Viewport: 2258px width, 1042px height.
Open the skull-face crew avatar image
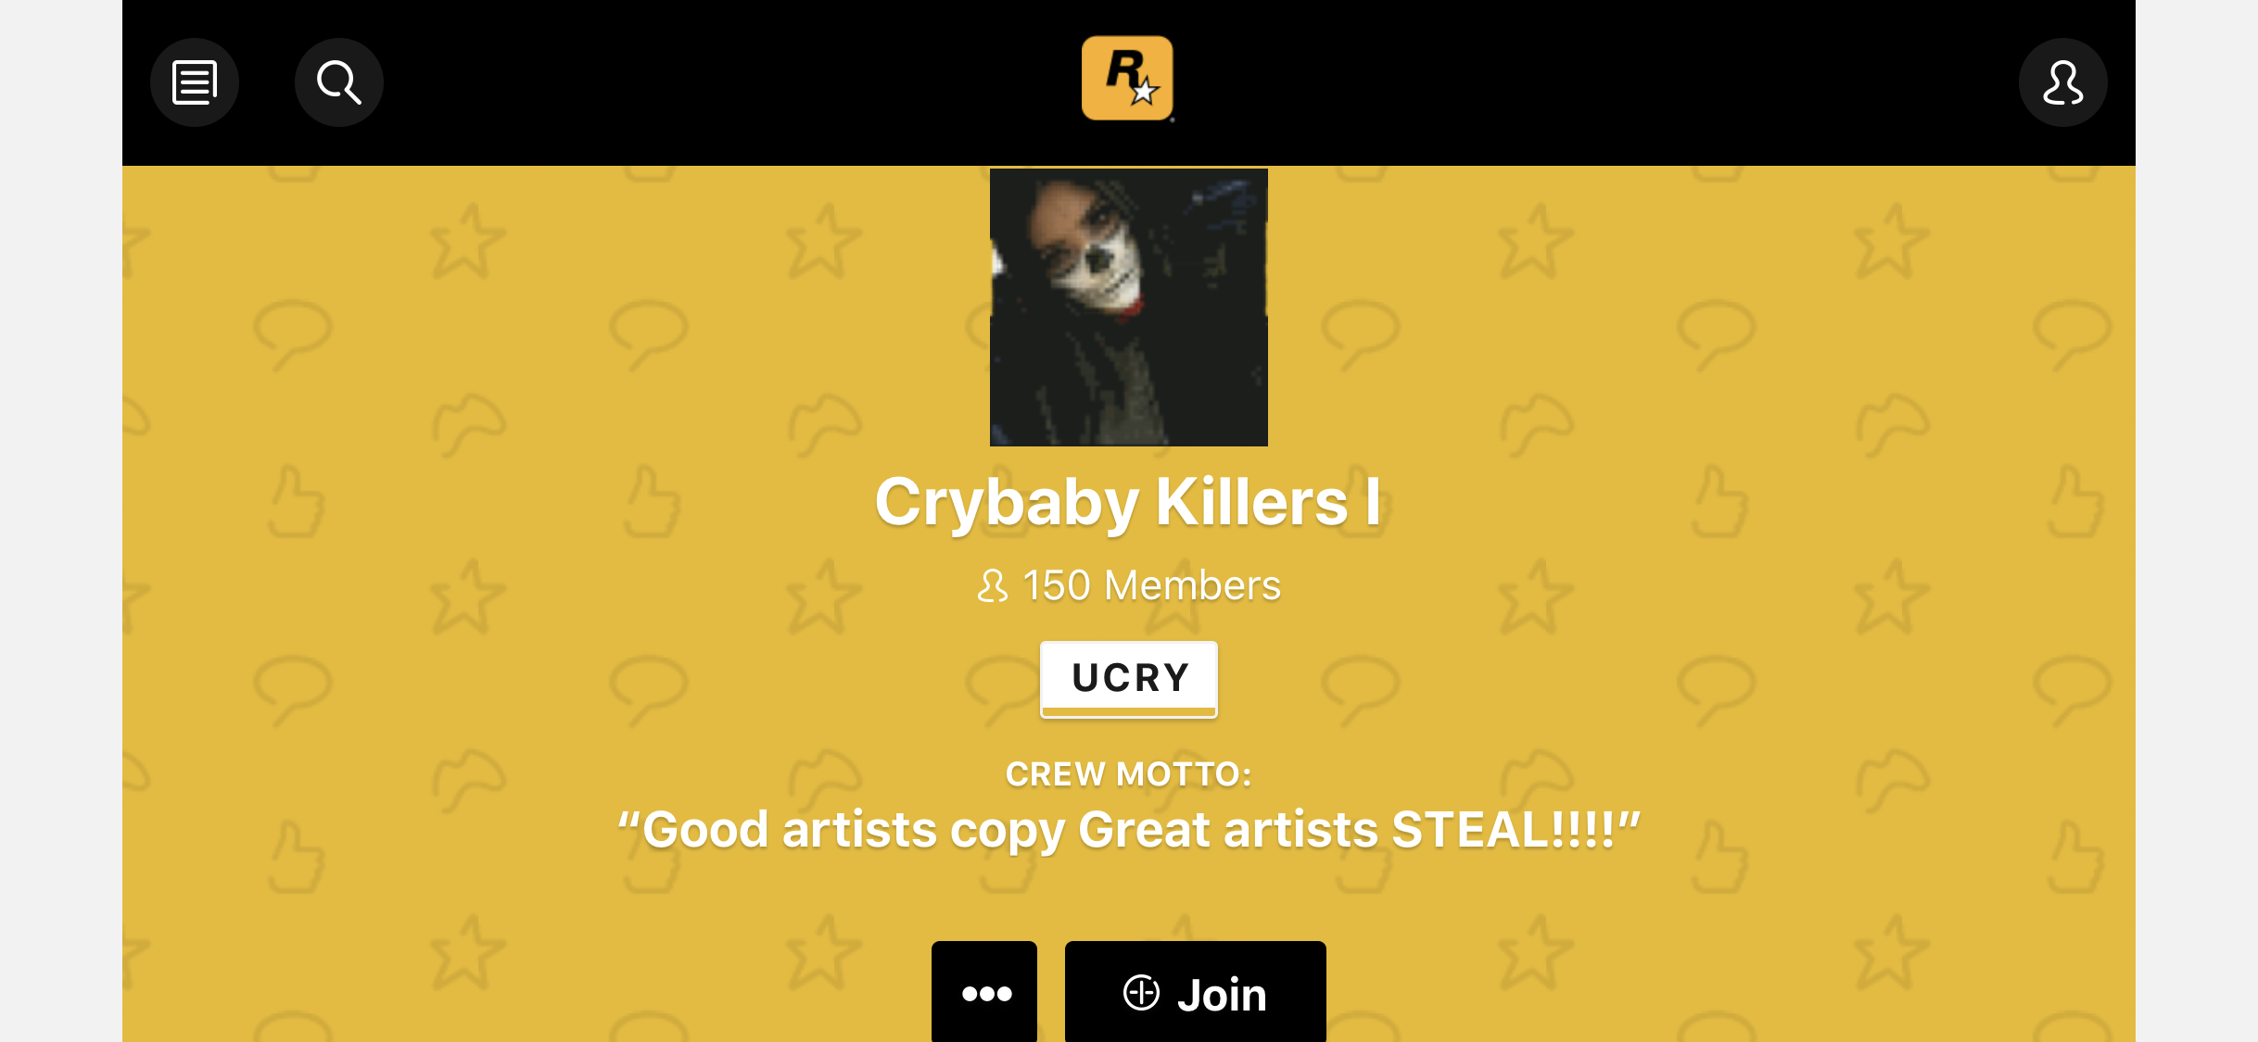[1129, 308]
